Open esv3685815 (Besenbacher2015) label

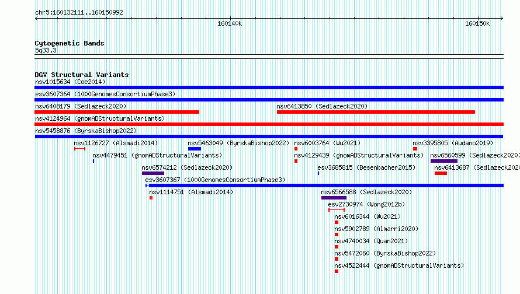pos(366,167)
